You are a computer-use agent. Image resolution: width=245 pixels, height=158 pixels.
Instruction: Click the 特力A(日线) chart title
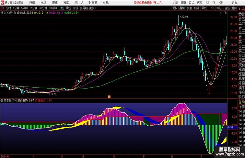pyautogui.click(x=8, y=13)
